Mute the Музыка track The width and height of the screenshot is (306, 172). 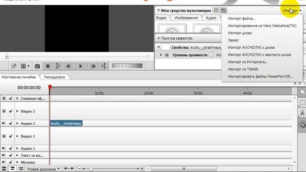[x=4, y=162]
